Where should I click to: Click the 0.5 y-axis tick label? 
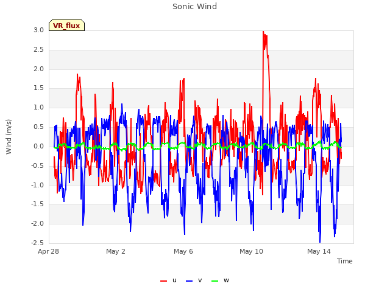tap(39, 127)
